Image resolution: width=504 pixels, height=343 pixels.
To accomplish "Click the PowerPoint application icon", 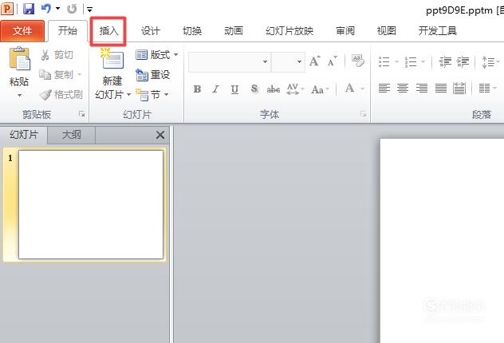I will 6,9.
